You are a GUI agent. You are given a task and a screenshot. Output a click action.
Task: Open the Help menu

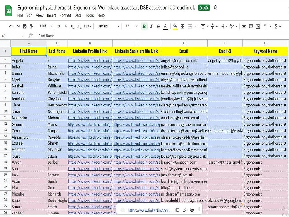pos(101,16)
